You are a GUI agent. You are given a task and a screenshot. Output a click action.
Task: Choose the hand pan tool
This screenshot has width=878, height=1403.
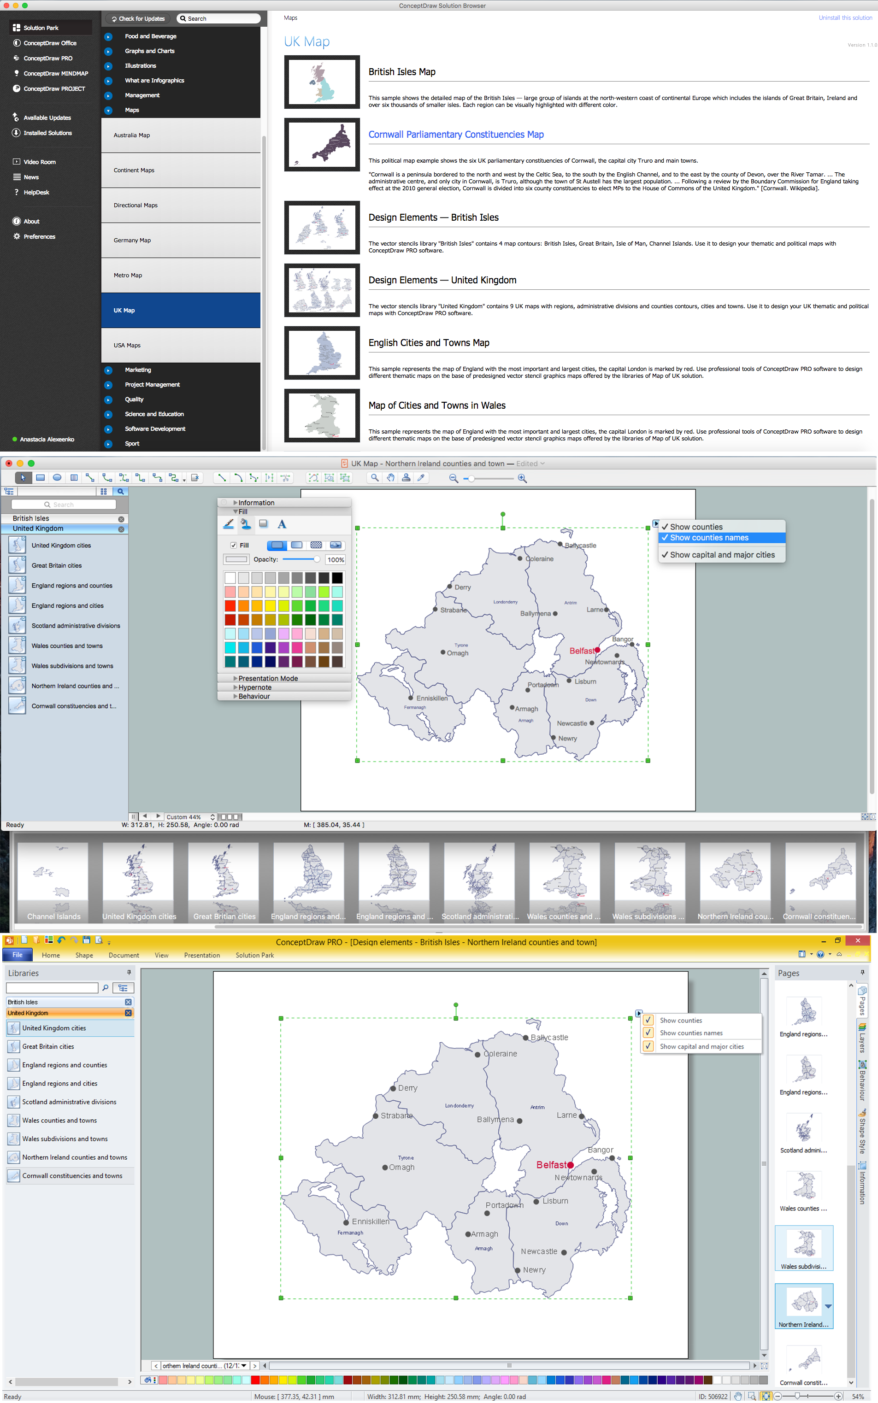click(x=391, y=478)
